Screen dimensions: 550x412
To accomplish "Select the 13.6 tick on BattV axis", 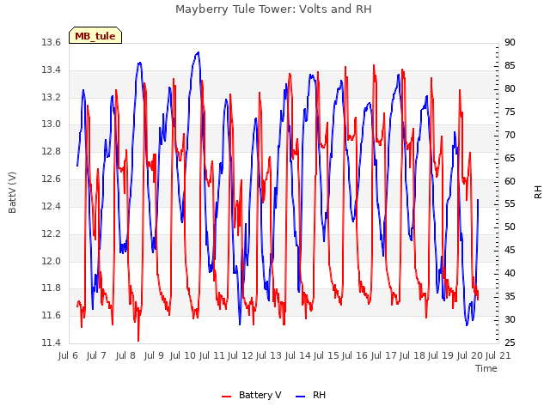I will [51, 43].
